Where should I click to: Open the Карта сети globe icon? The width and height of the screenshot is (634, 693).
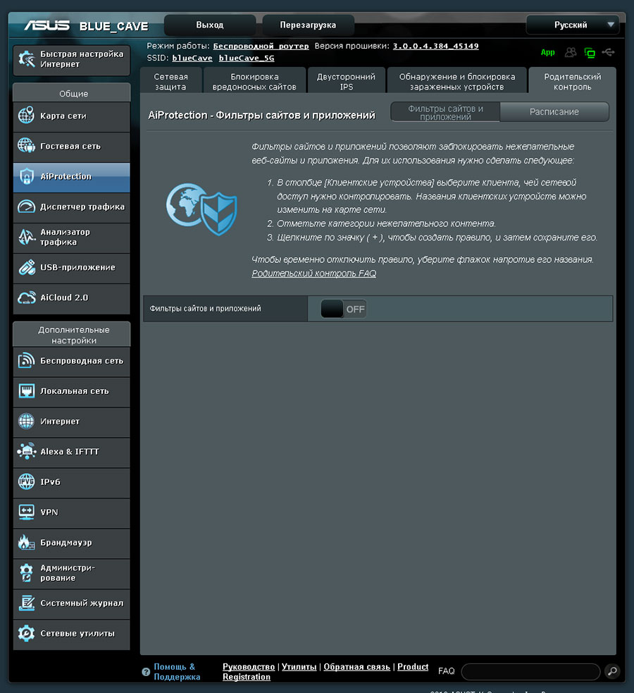coord(27,116)
